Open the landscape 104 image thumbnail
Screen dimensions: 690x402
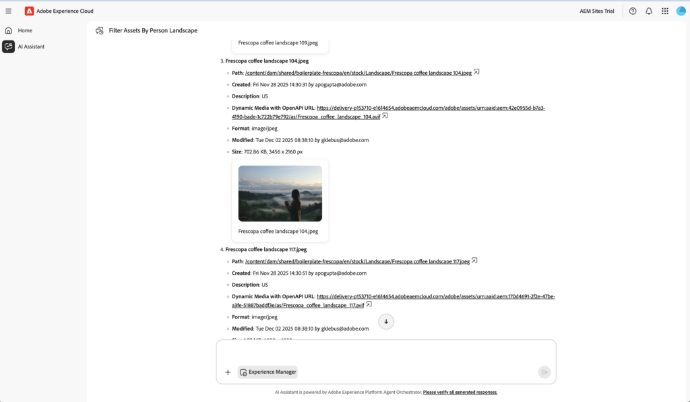280,193
